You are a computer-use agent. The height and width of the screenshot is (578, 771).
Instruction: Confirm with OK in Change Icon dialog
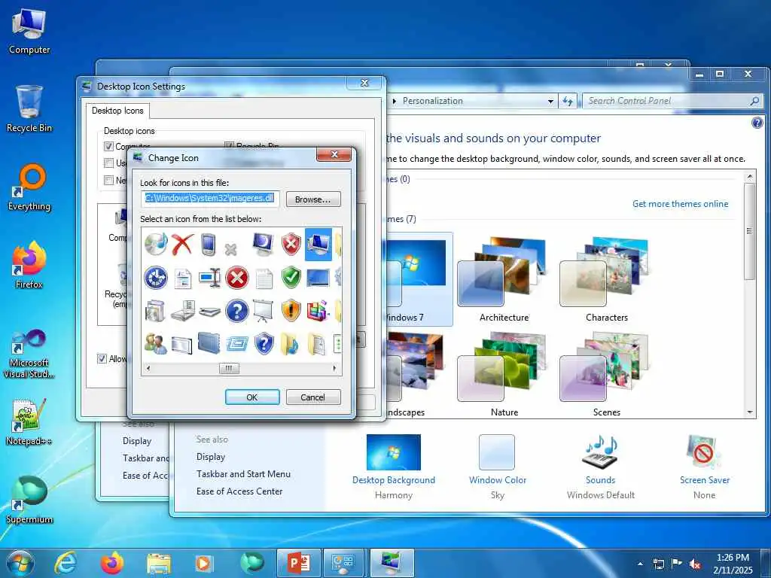252,397
